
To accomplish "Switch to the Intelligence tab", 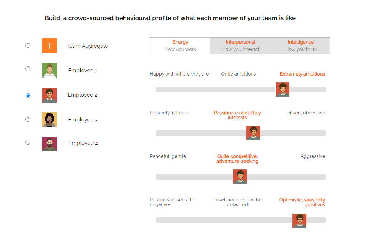I will (300, 46).
